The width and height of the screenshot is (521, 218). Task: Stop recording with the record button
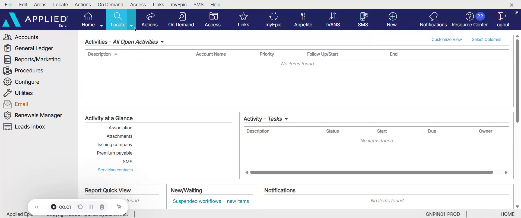pos(54,207)
